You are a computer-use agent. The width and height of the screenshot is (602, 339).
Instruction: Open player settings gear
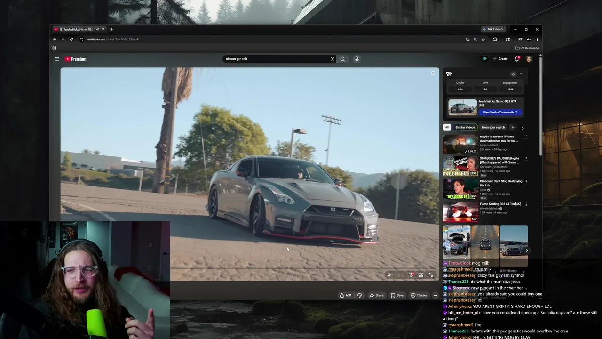411,275
